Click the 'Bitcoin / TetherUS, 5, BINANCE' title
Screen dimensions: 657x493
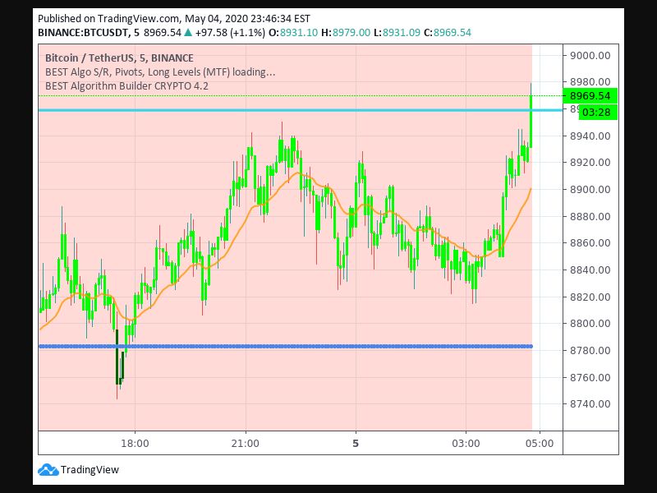pyautogui.click(x=119, y=58)
